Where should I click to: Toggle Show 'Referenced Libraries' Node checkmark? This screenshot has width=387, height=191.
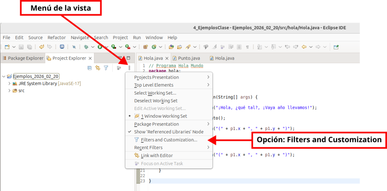(169, 132)
